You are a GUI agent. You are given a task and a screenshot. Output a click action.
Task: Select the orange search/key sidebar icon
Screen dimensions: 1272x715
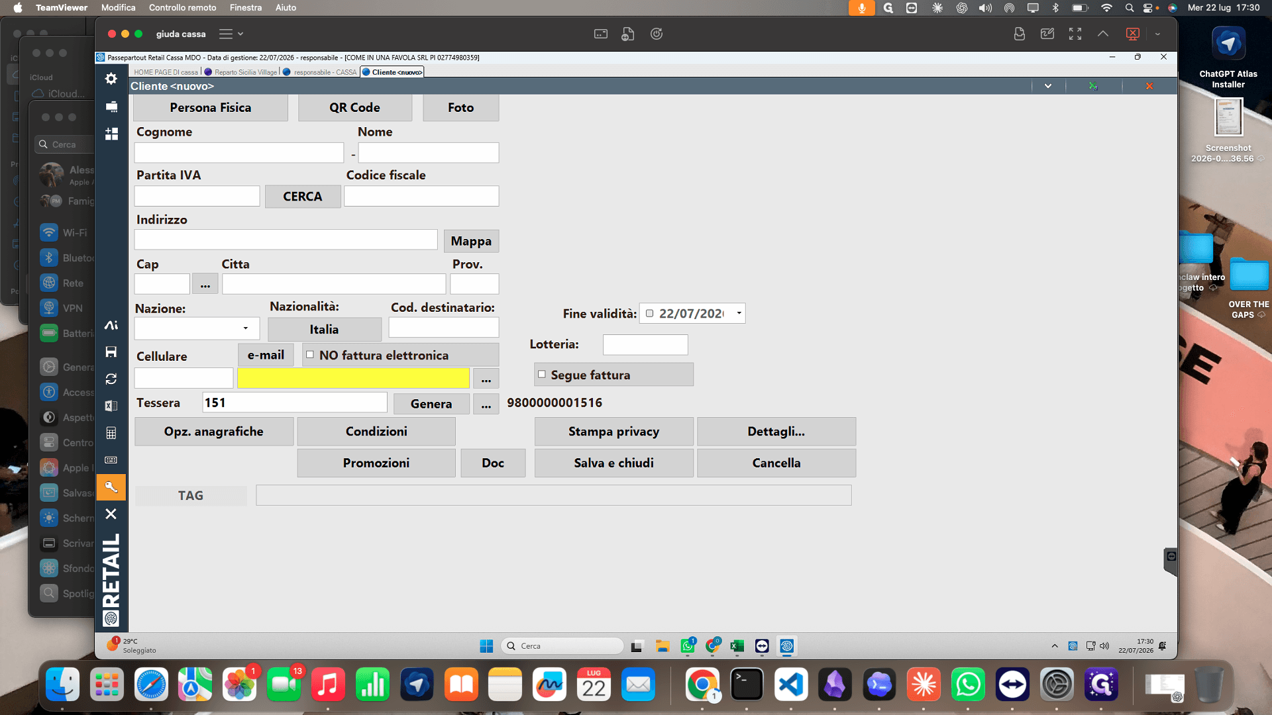[111, 487]
